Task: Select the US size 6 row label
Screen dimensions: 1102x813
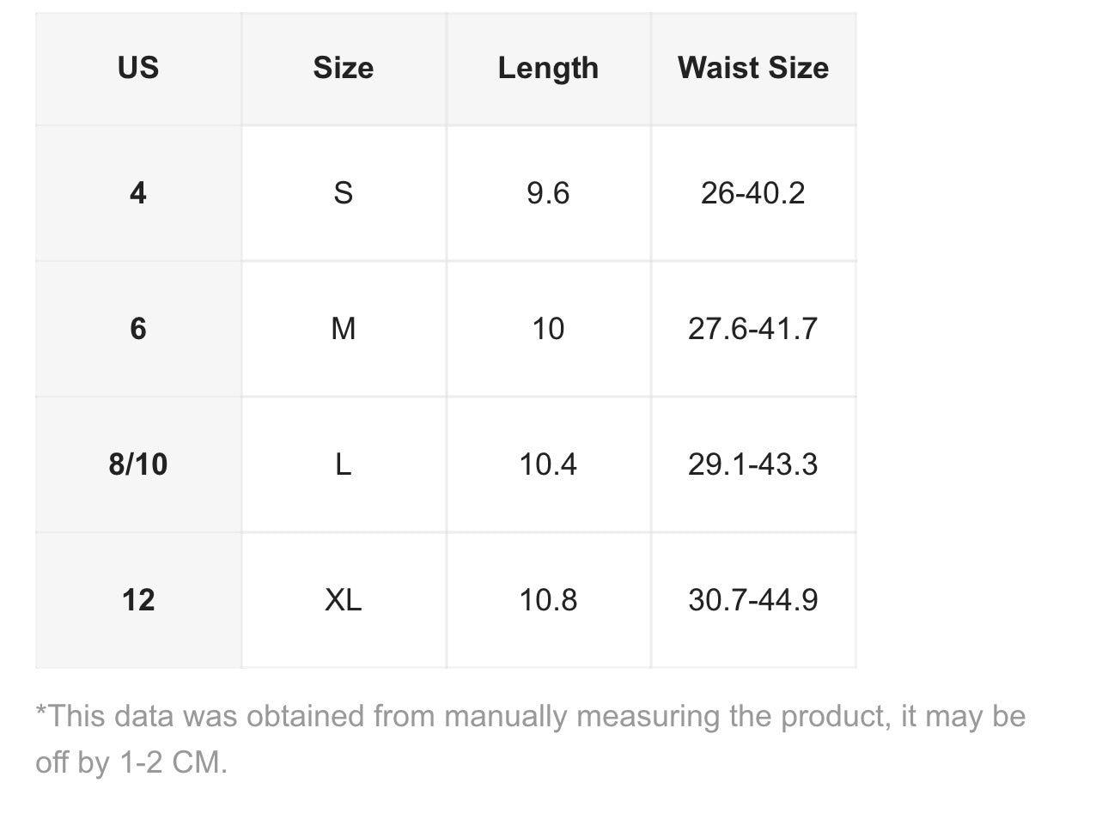Action: [x=138, y=329]
